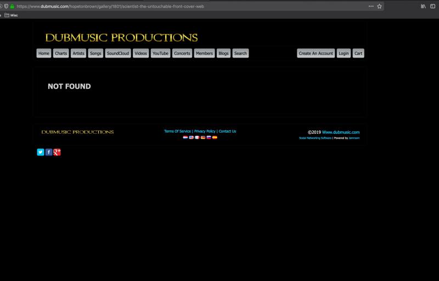
Task: Open the Cart button
Action: [358, 53]
